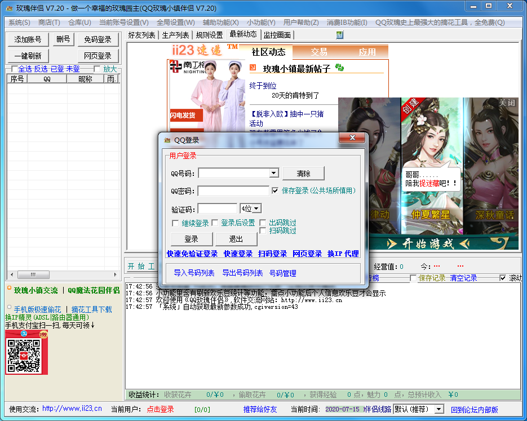Open the 全局设置(W) menu

point(176,23)
